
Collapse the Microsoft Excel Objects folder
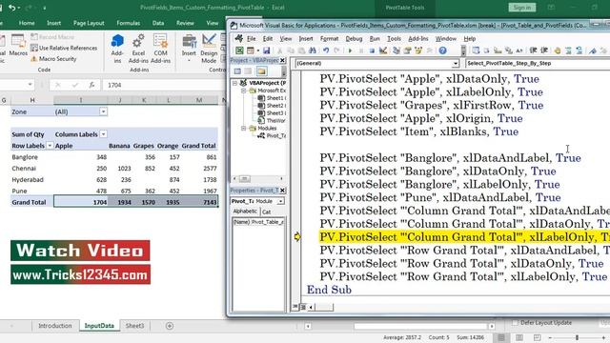[244, 91]
